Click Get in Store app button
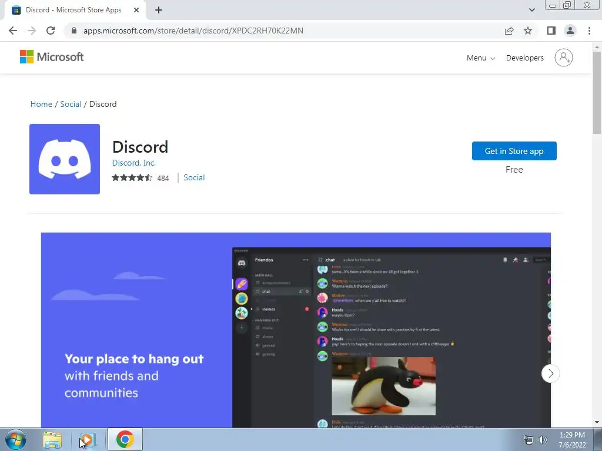 tap(514, 151)
